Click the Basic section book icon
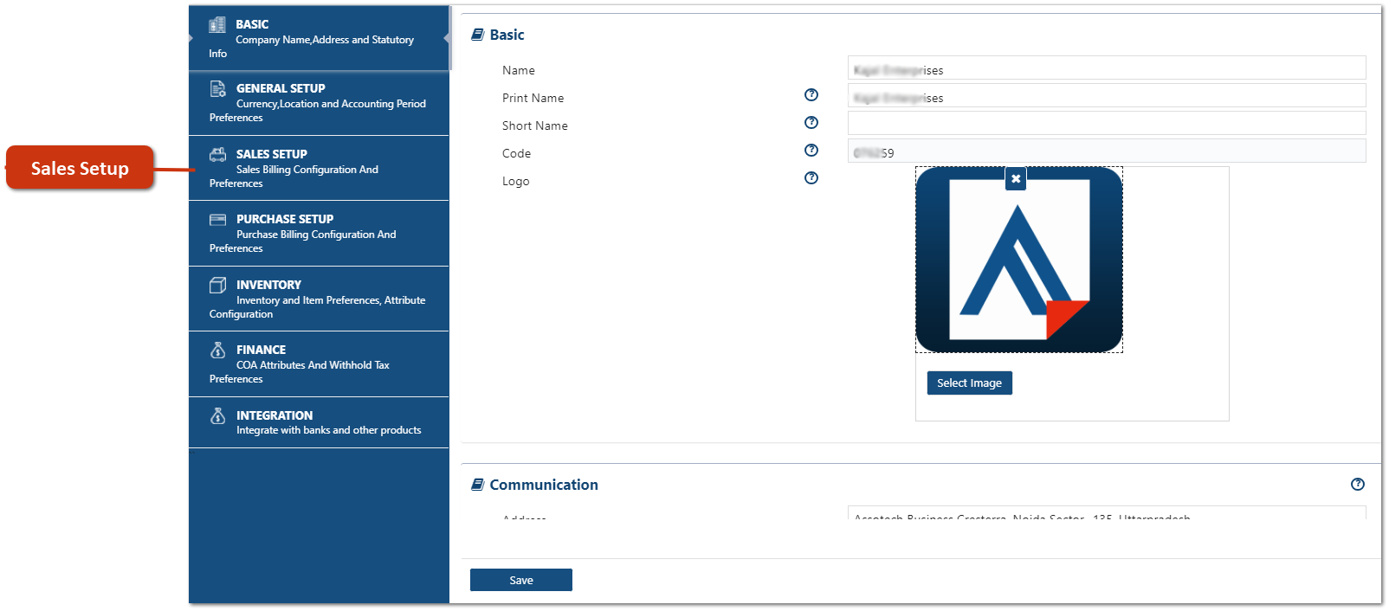The width and height of the screenshot is (1389, 611). (477, 35)
